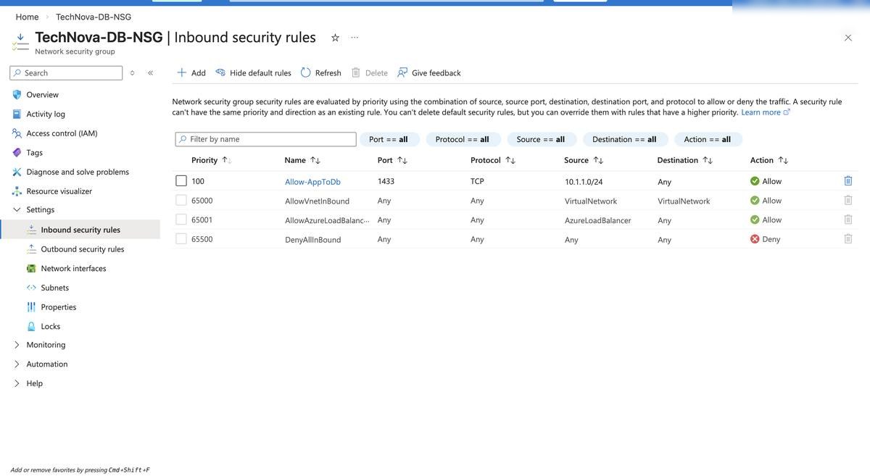Click the Network interfaces icon

click(x=31, y=269)
